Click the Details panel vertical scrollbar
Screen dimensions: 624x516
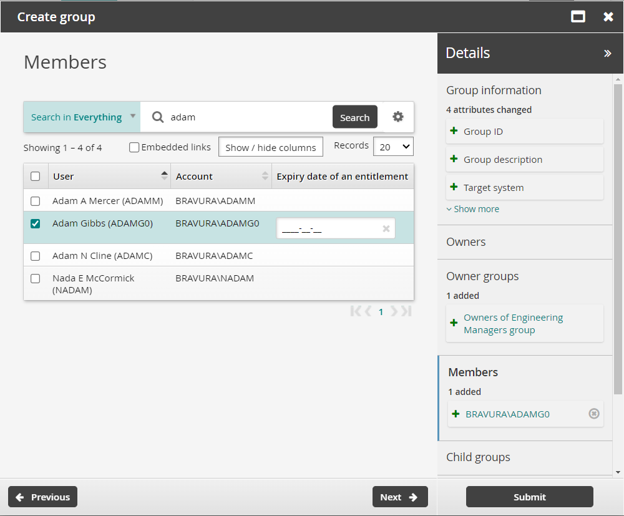tap(618, 237)
